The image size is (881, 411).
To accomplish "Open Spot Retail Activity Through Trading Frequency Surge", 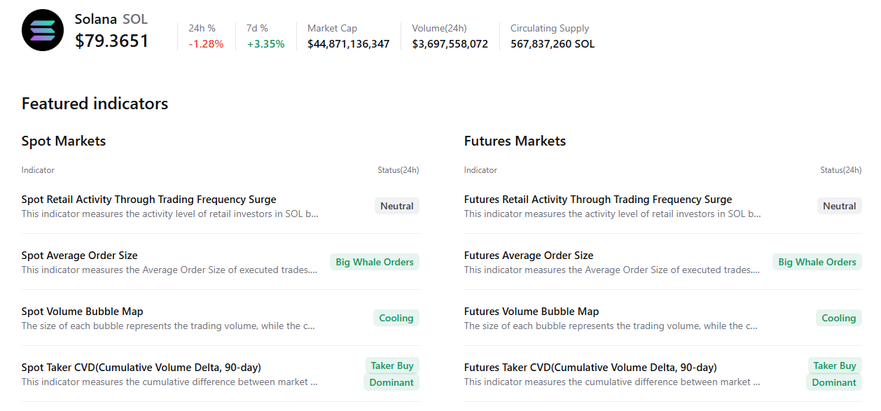I will pos(148,200).
